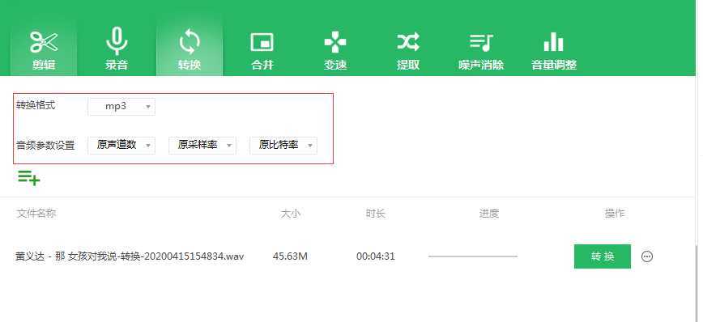Screen dimensions: 703x322
Task: Switch to the 转换 conversion tab
Action: click(x=190, y=49)
